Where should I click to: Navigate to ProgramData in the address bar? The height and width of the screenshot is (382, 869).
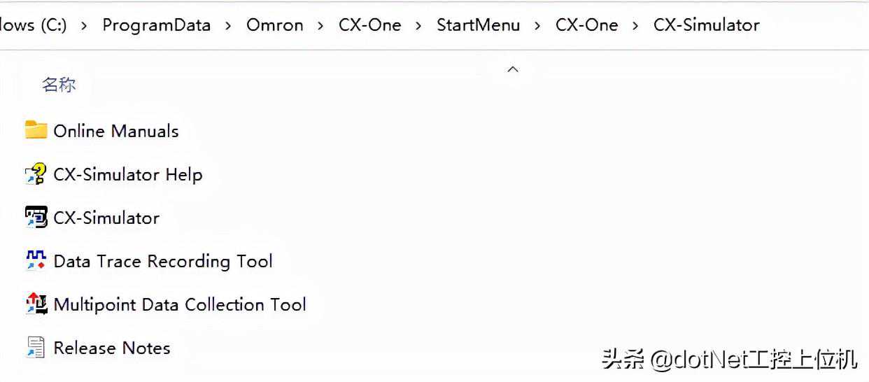pos(156,25)
